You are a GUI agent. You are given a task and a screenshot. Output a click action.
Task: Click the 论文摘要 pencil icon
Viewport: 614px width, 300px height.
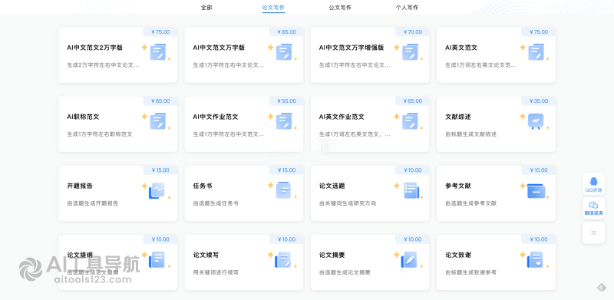(x=409, y=259)
